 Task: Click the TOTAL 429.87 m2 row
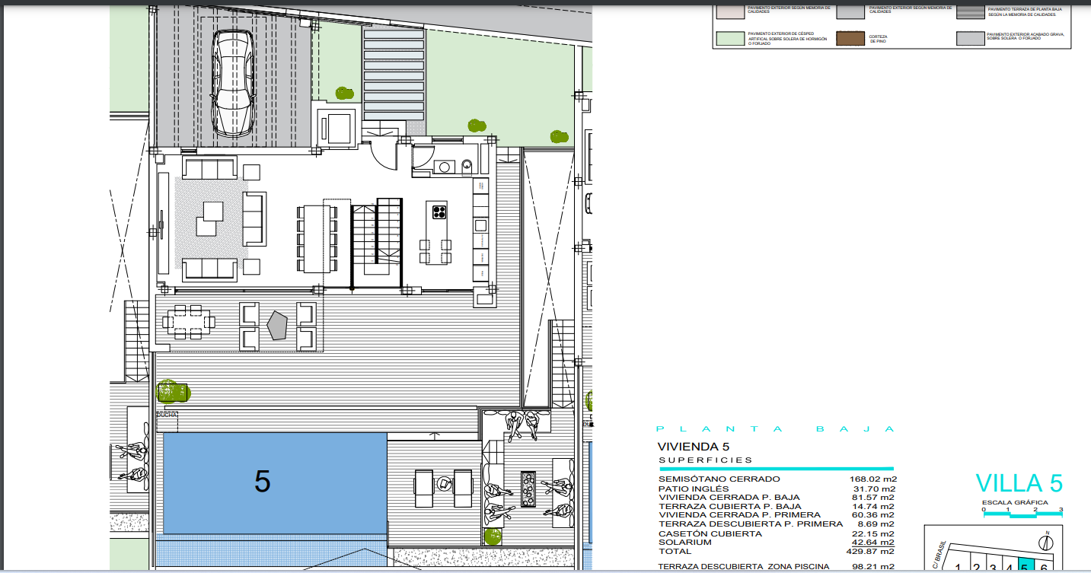776,551
